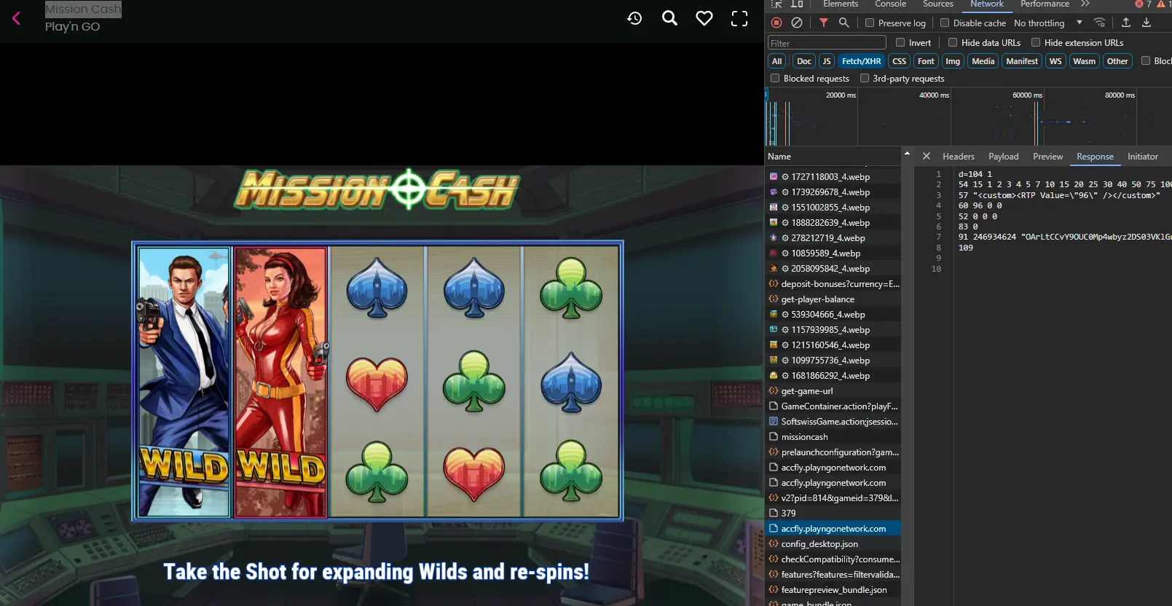Open the Sources tab
The width and height of the screenshot is (1172, 606).
tap(938, 4)
